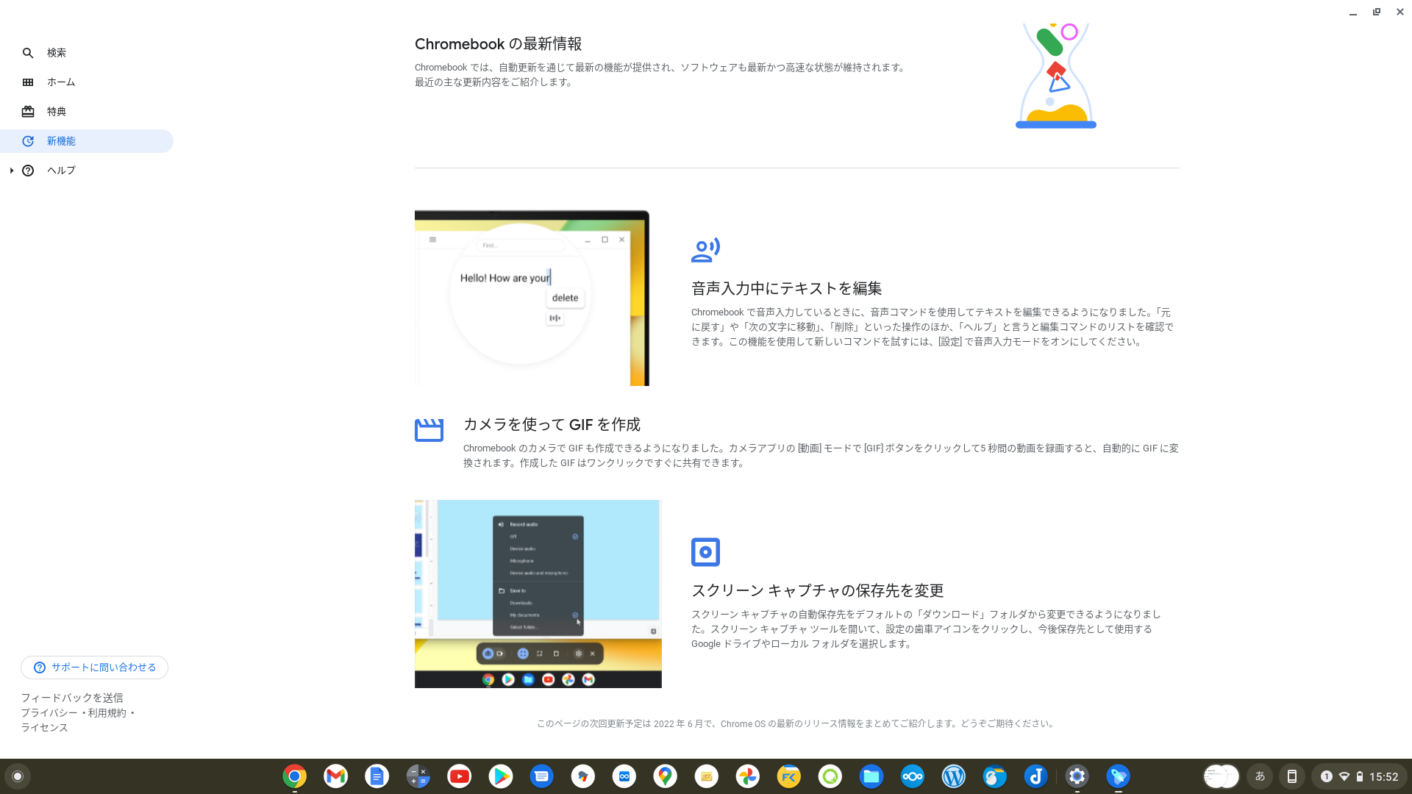Viewport: 1412px width, 794px height.
Task: Open the ヘルプ sidebar item
Action: click(87, 171)
